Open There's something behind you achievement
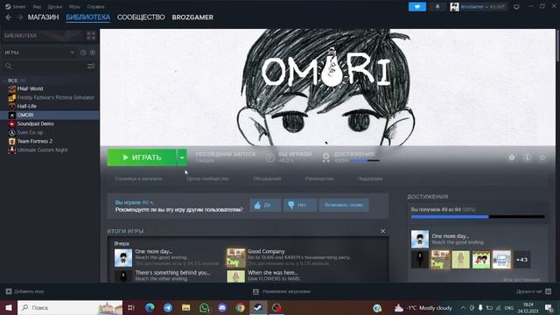The width and height of the screenshot is (560, 315). 123,276
